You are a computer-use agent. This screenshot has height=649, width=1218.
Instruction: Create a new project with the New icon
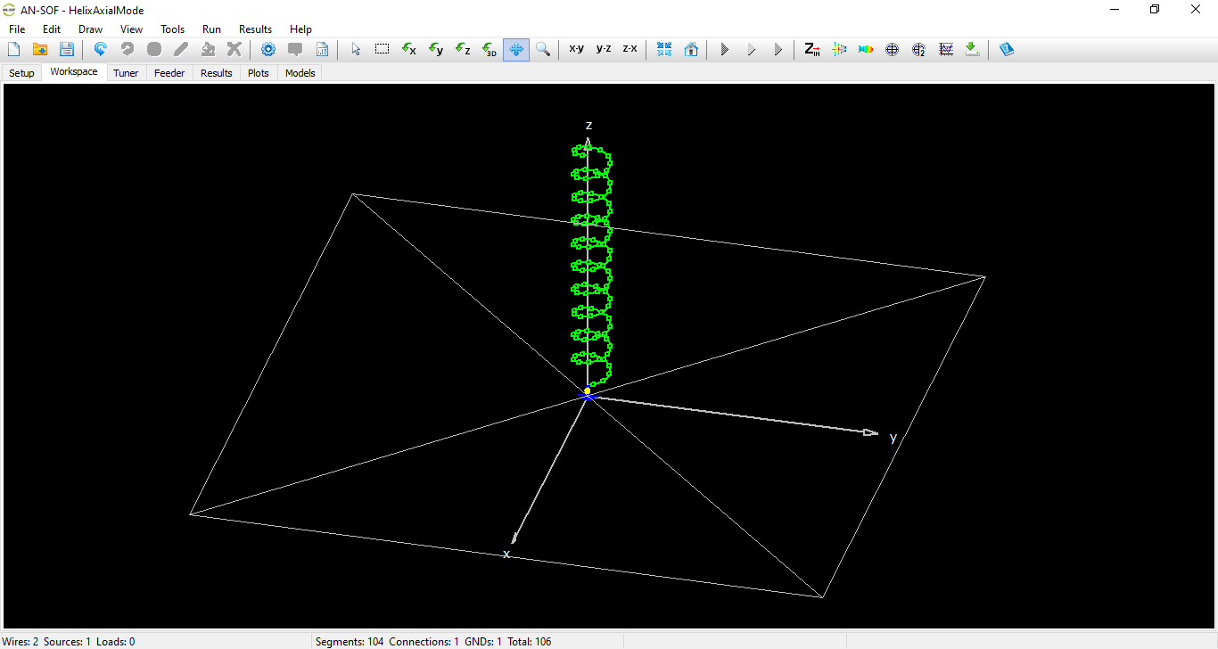point(13,49)
